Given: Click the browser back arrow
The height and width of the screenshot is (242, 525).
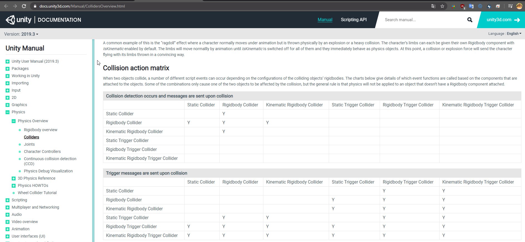Looking at the screenshot, I should pyautogui.click(x=6, y=6).
